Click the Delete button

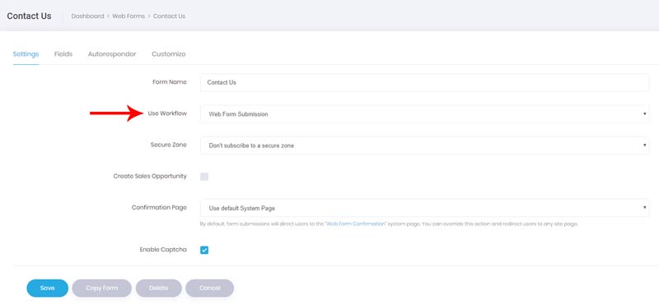[x=158, y=289]
